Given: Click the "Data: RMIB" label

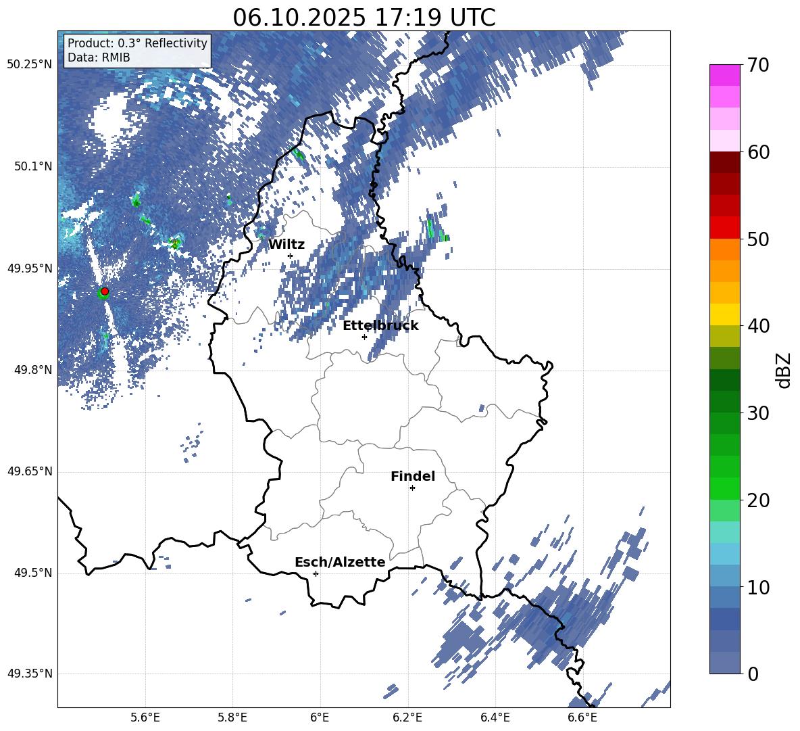Looking at the screenshot, I should coord(99,57).
